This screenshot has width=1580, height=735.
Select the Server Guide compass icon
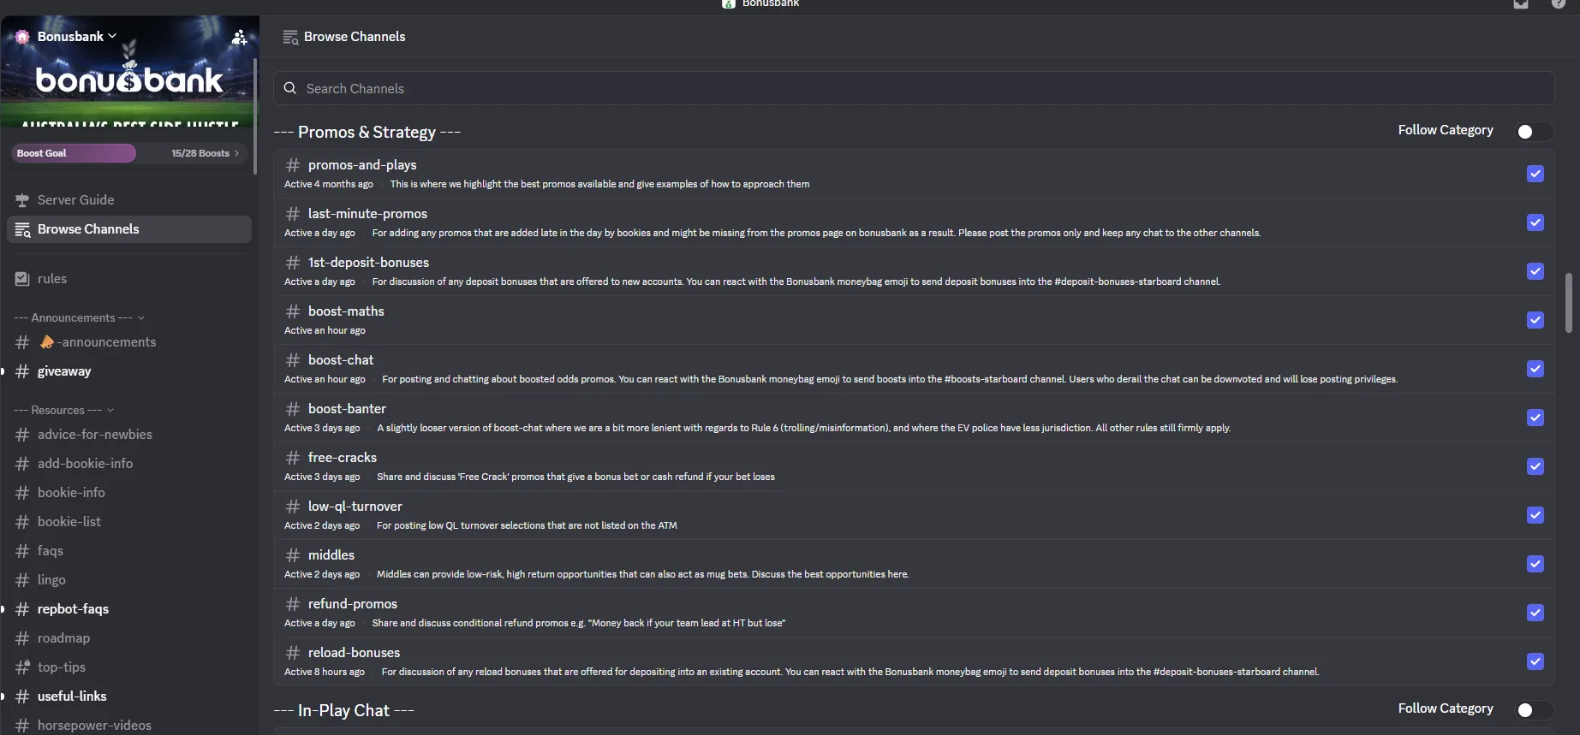coord(21,199)
